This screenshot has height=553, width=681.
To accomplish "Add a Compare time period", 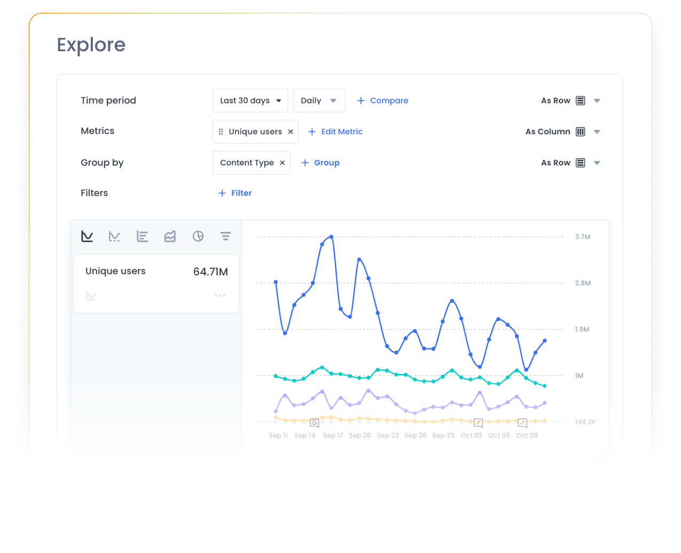I will pos(382,100).
